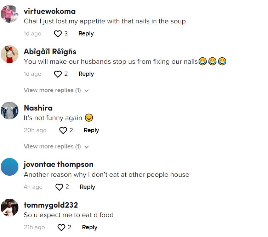Open Abîgåîl Rêîgñs's profile picture
This screenshot has height=237, width=268.
tap(10, 54)
